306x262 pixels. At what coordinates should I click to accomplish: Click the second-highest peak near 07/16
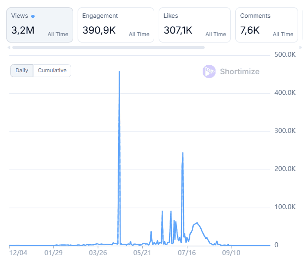point(183,153)
